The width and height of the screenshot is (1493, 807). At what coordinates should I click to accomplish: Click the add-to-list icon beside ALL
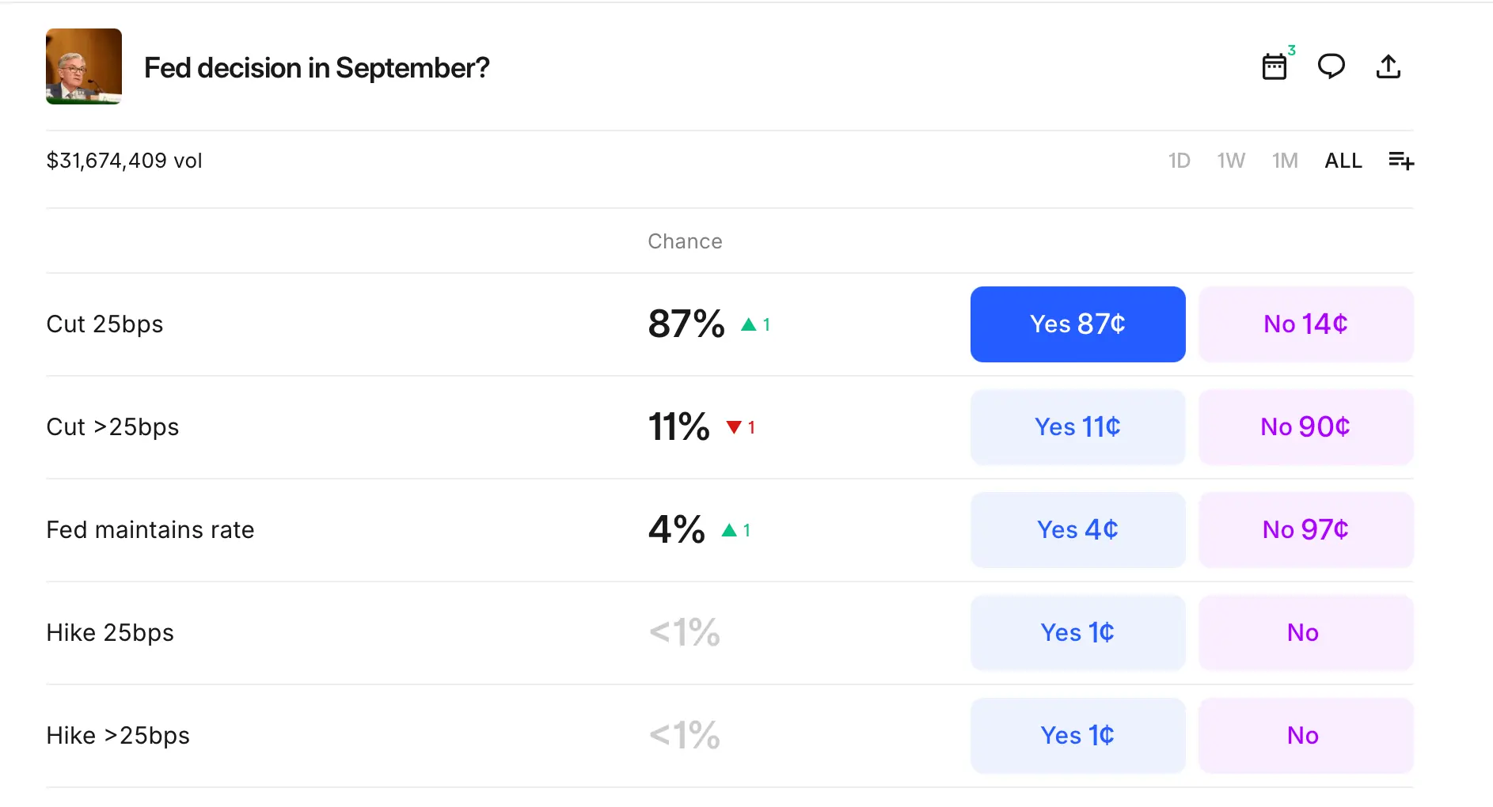point(1401,161)
